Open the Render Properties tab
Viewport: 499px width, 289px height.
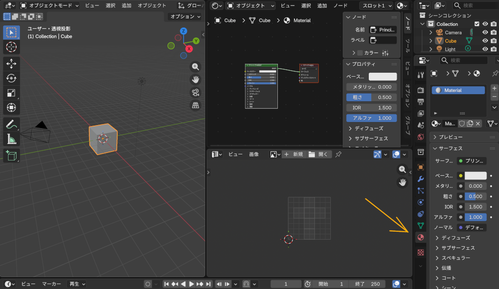421,91
